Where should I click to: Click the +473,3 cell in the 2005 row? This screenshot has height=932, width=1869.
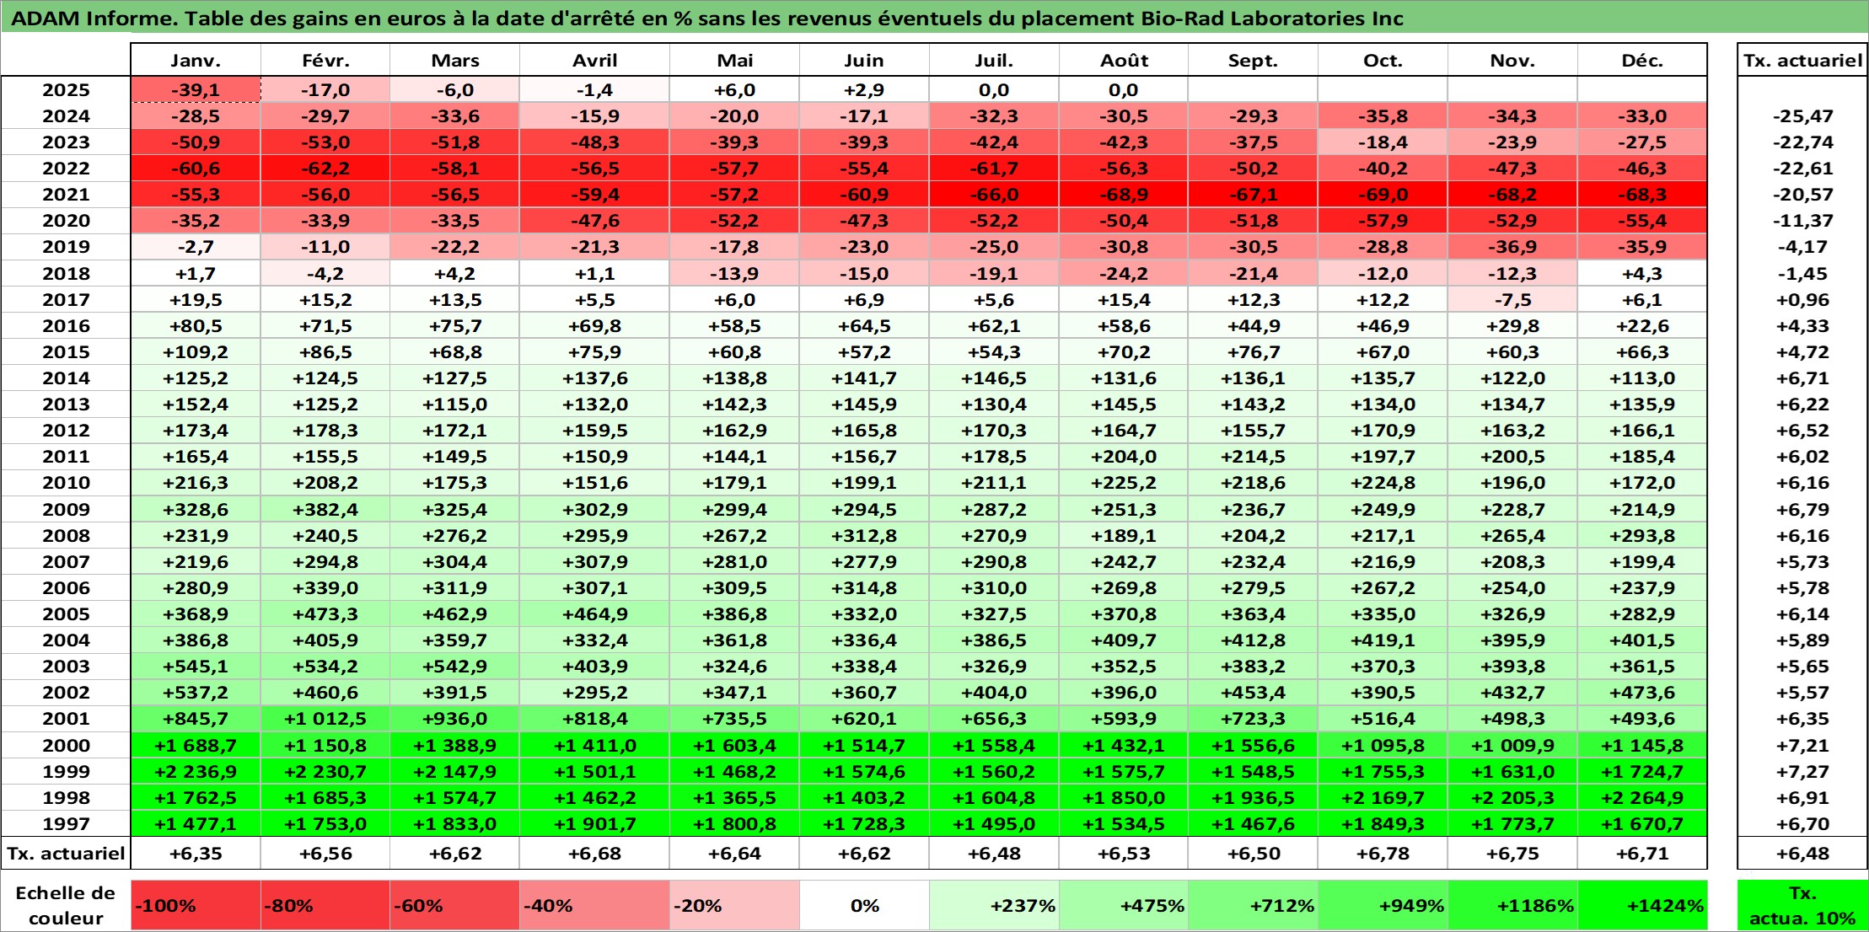tap(325, 614)
